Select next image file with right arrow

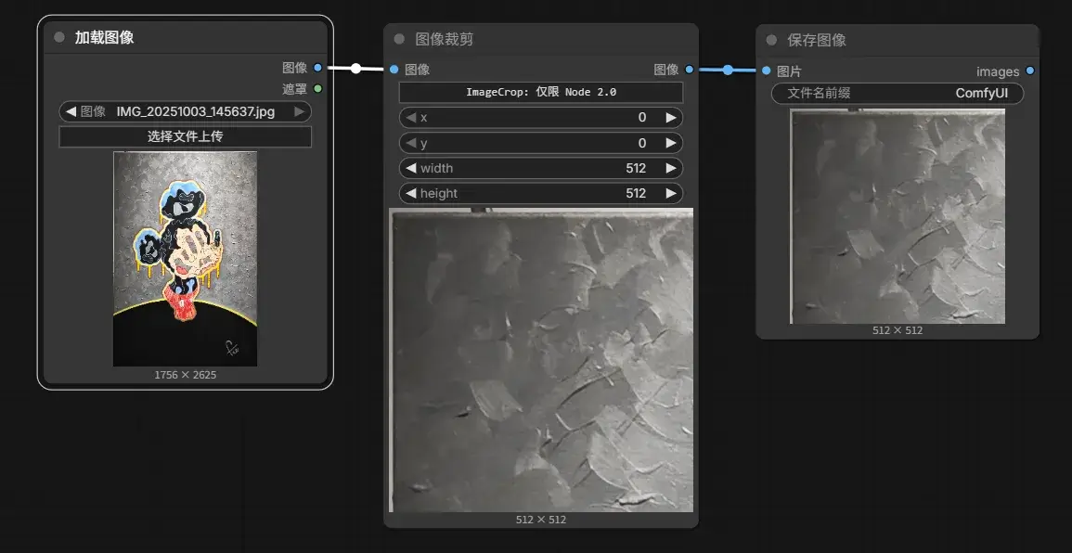(299, 111)
